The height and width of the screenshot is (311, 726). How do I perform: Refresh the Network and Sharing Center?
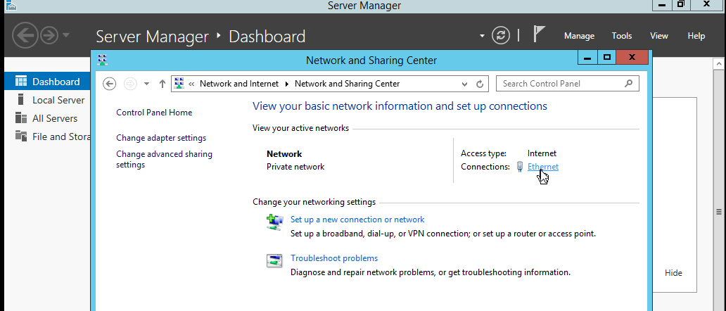point(480,84)
